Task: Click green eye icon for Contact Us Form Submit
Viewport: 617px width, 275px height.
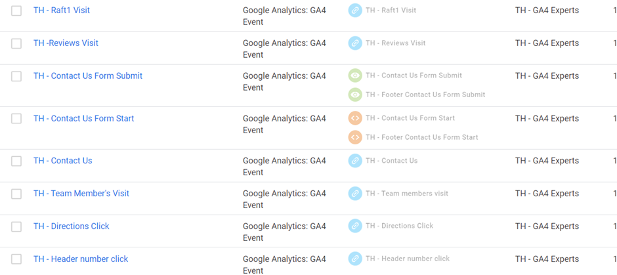Action: (x=355, y=75)
